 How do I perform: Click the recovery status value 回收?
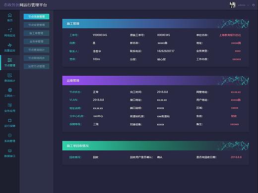point(96,157)
